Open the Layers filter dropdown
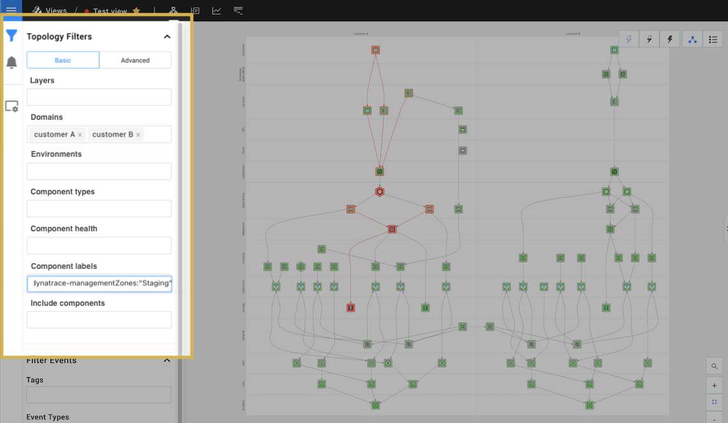 (x=99, y=97)
